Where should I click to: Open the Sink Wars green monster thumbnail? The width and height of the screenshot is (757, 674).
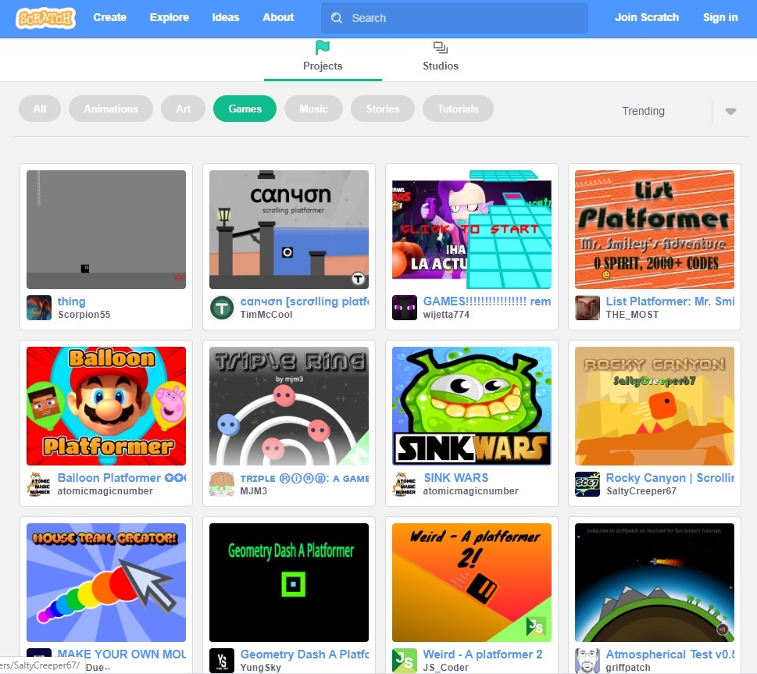click(472, 406)
